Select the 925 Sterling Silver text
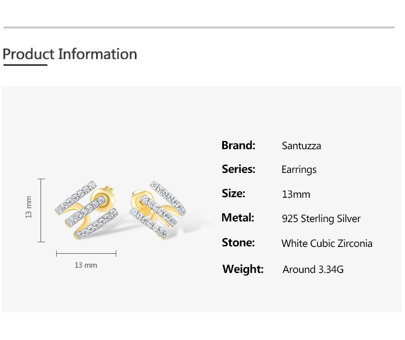 [321, 219]
